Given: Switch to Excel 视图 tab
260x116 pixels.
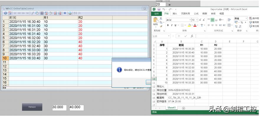Looking at the screenshot, I should pos(222,14).
